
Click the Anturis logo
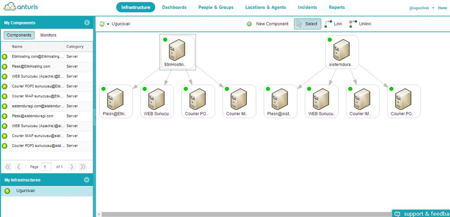pos(21,7)
